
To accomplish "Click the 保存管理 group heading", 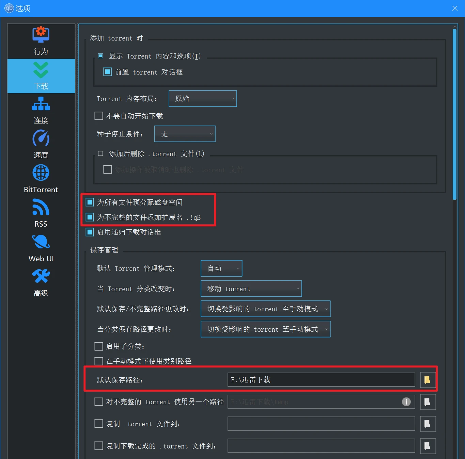I will pos(104,250).
